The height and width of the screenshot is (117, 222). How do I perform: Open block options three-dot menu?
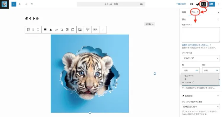click(x=103, y=30)
